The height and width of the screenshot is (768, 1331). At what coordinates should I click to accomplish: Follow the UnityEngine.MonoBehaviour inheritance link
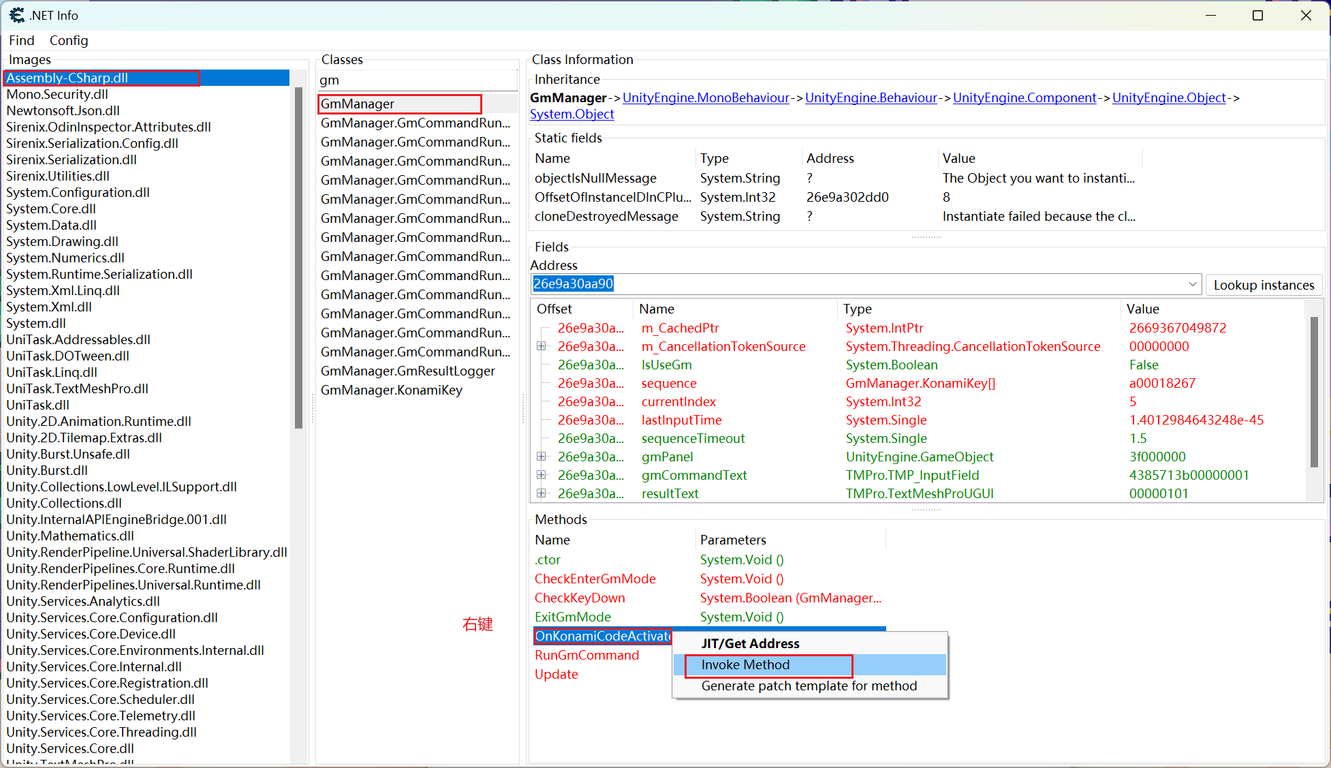point(706,97)
